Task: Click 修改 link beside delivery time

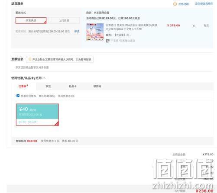Action: coord(77,31)
